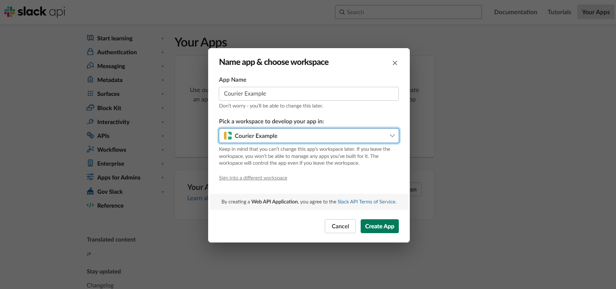Image resolution: width=616 pixels, height=289 pixels.
Task: Click the Courier Example workspace logo
Action: click(228, 136)
